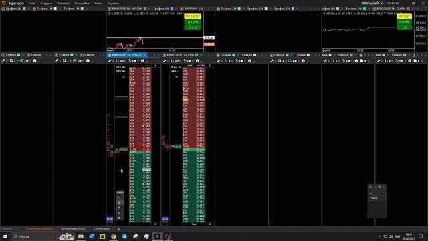The image size is (428, 241).
Task: Click the wrench settings icon in BNX/USDT order book
Action: point(165,61)
